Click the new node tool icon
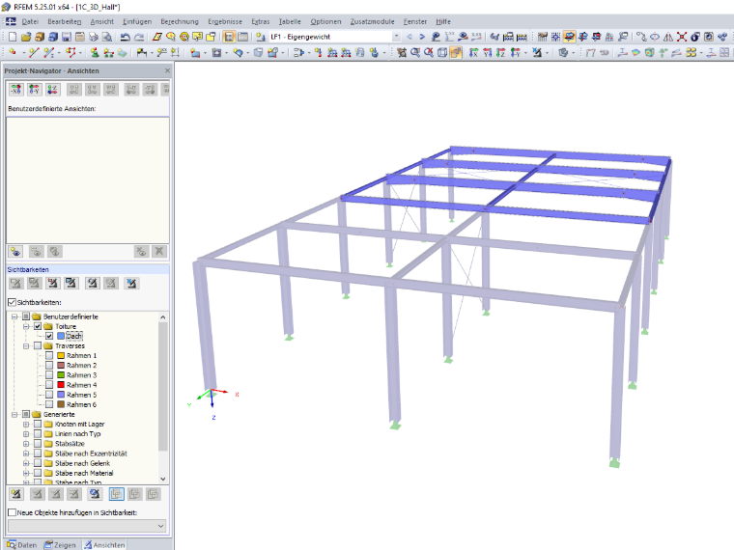Viewport: 734px width, 550px height. [13, 52]
